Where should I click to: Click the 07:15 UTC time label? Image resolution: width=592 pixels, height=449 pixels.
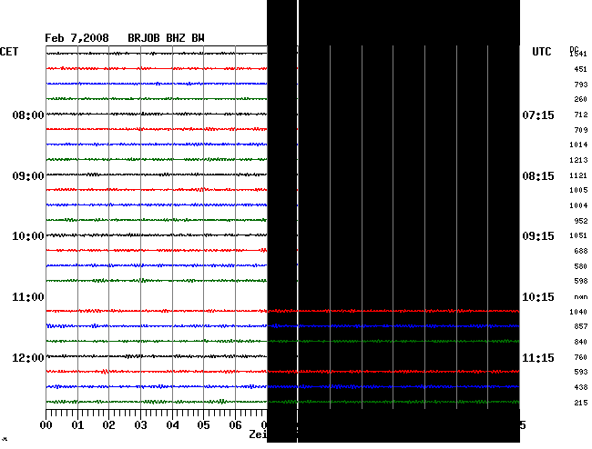pos(538,115)
